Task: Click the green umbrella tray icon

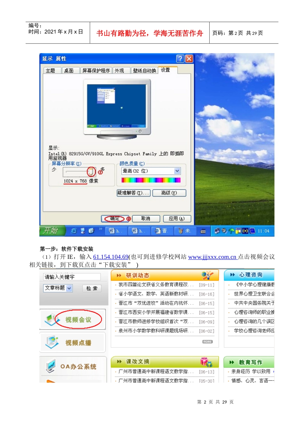Action: coord(231,231)
